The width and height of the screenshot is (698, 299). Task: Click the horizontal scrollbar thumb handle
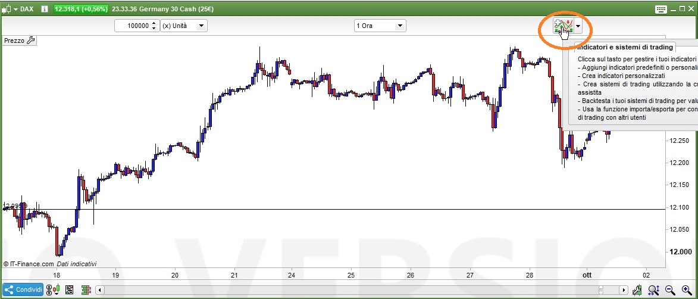coord(601,289)
